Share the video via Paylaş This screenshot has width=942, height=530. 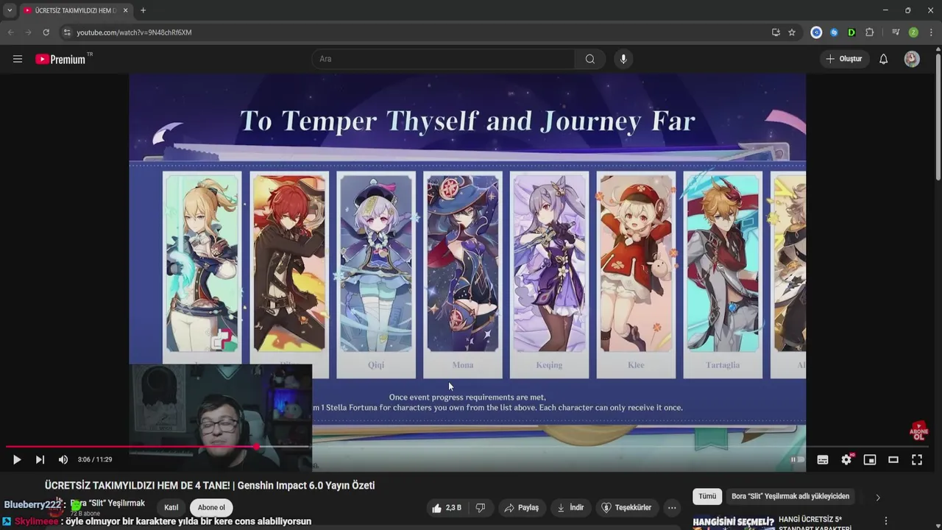point(521,508)
